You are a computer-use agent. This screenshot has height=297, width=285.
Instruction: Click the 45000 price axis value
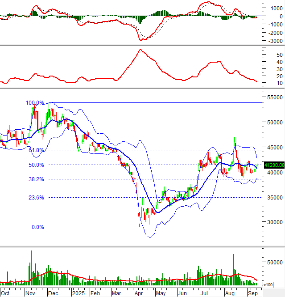coord(275,147)
